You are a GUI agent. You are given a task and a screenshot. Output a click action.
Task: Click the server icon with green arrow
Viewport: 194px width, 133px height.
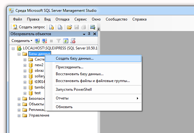click(x=19, y=48)
